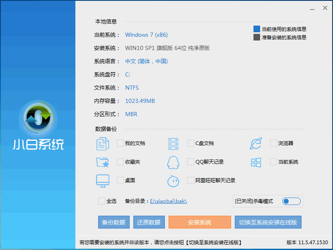Click the My Documents (我的文档) document icon
This screenshot has height=250, width=333.
coord(103,143)
